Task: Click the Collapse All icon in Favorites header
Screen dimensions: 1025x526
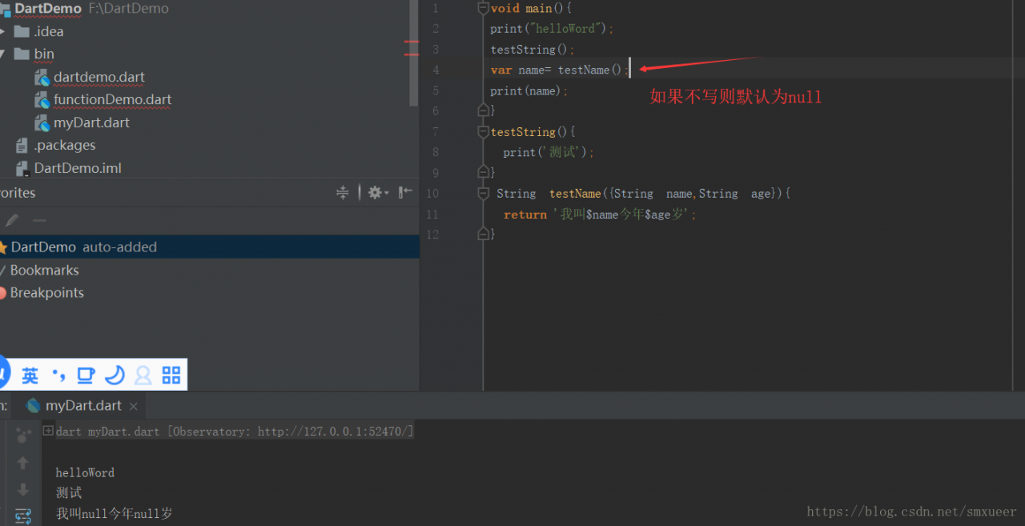Action: click(x=343, y=192)
